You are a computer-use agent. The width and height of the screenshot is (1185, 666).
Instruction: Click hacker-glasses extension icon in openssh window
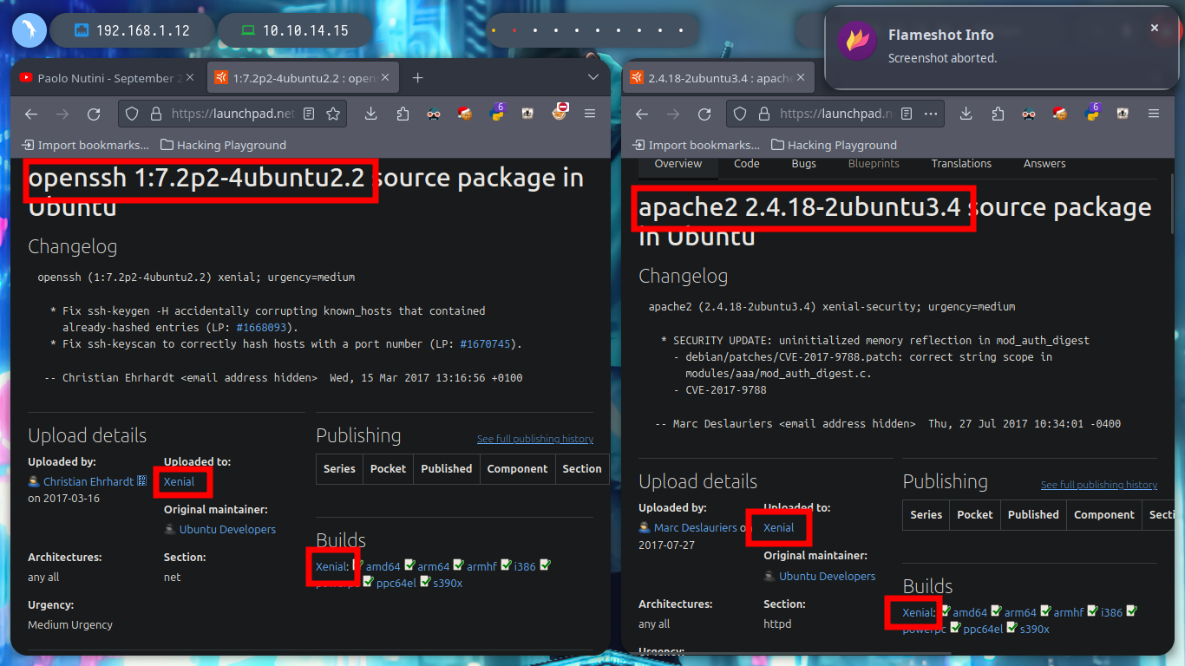coord(434,114)
